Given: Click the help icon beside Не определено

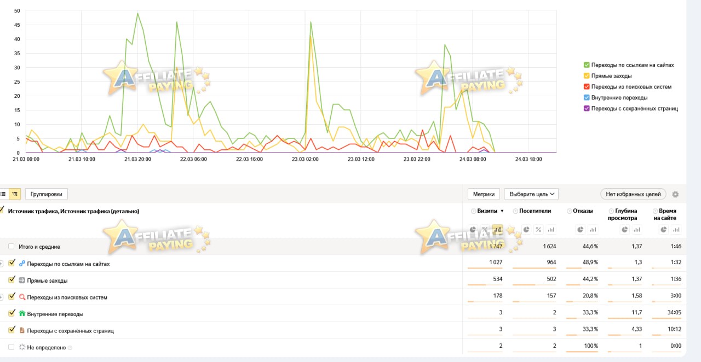Looking at the screenshot, I should (70, 347).
